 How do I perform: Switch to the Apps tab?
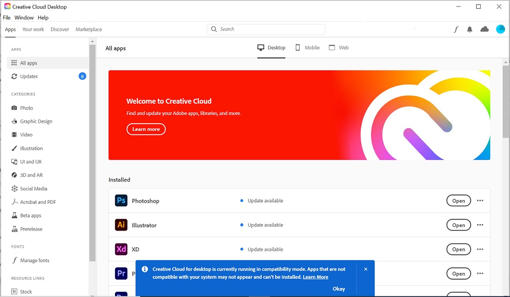click(10, 29)
